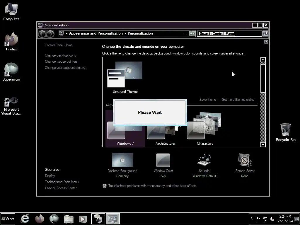The width and height of the screenshot is (300, 225).
Task: Click the Personalization breadcrumb
Action: pyautogui.click(x=140, y=33)
